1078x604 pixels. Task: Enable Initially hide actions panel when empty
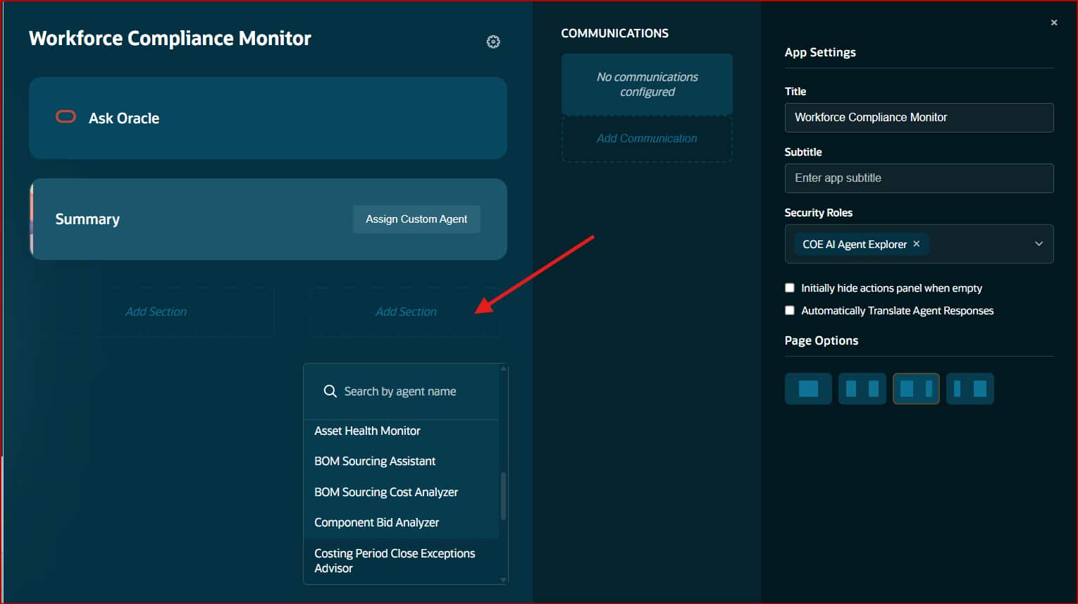pos(790,288)
